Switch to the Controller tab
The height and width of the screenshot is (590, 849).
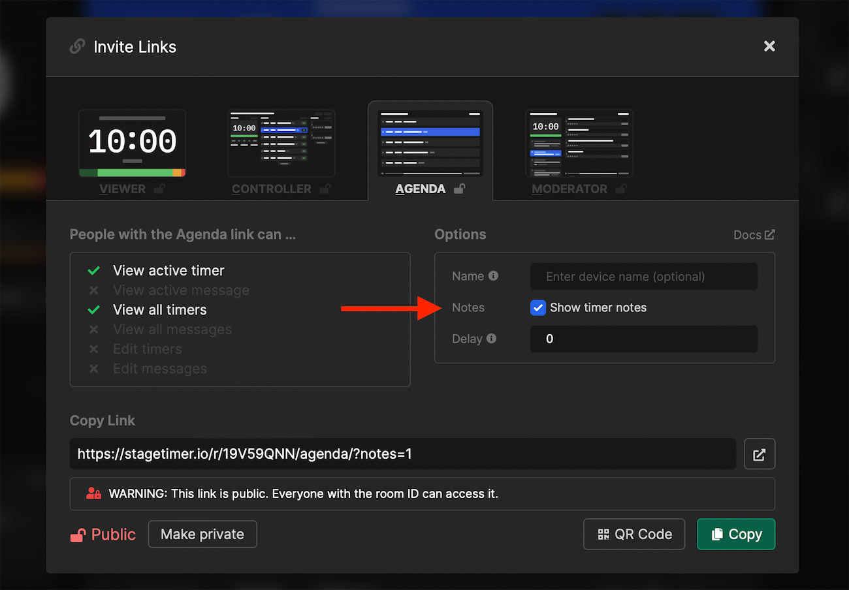click(x=281, y=151)
